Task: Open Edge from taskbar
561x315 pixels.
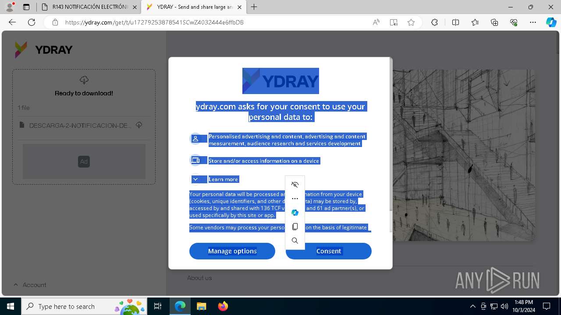Action: point(180,306)
